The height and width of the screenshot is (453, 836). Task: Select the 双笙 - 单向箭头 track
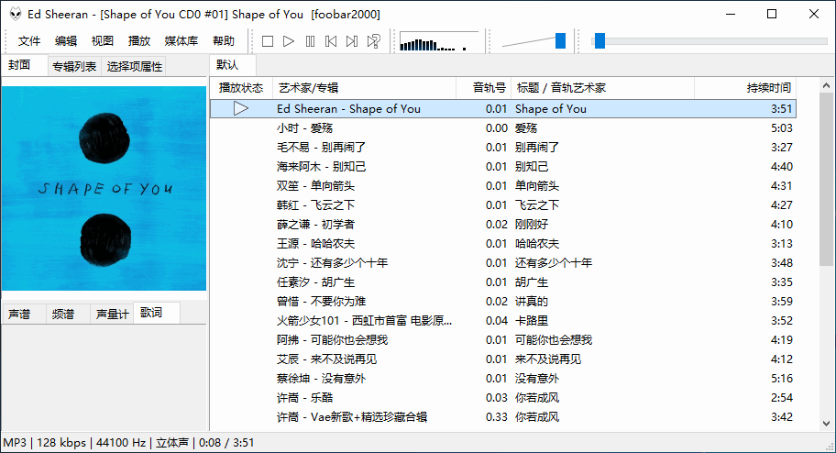[x=503, y=185]
